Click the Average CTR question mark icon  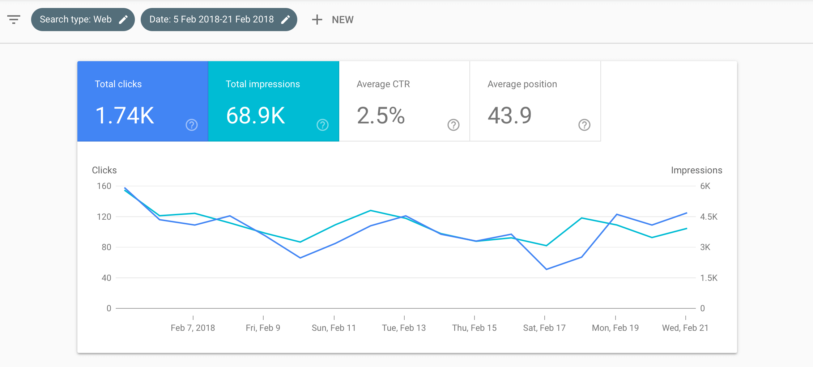(453, 125)
